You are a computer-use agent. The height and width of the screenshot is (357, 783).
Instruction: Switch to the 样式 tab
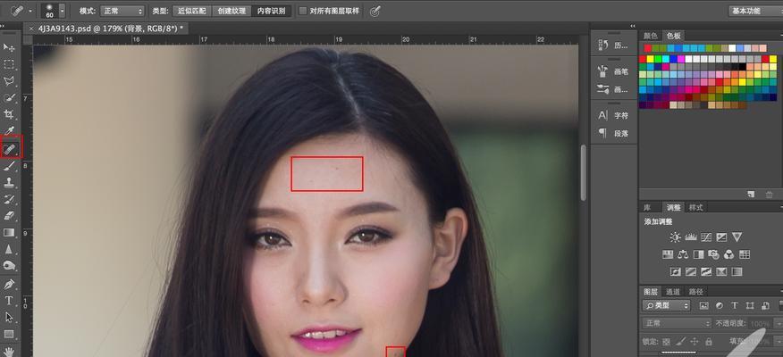pyautogui.click(x=695, y=207)
